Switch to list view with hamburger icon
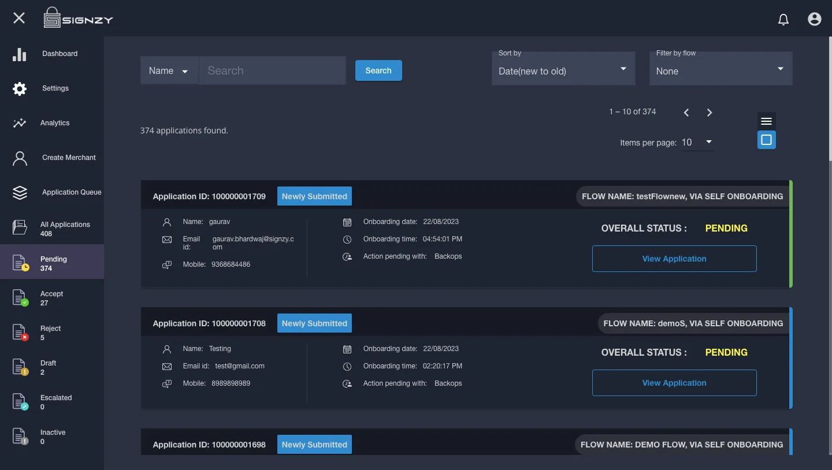This screenshot has width=832, height=470. 767,121
